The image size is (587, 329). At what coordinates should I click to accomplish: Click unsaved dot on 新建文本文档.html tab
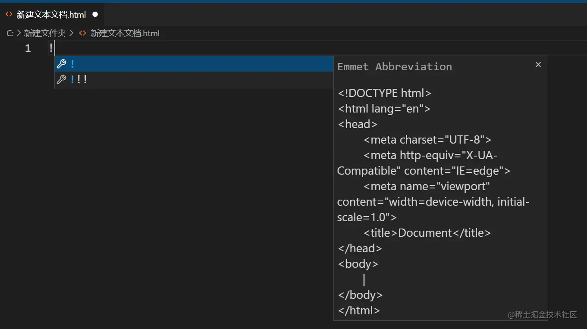(95, 14)
